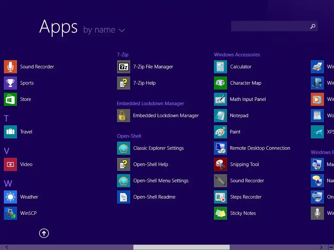Open the Narrator speech bubble icon
The image size is (334, 250).
pos(317,181)
